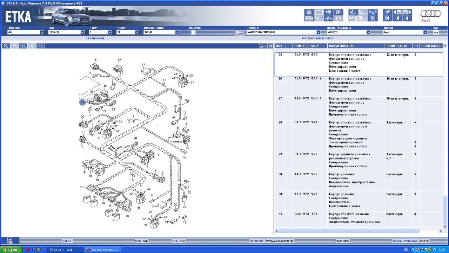Click the '12-ти штекерн.' note cell
Viewport: 449px width, 253px height.
point(397,55)
